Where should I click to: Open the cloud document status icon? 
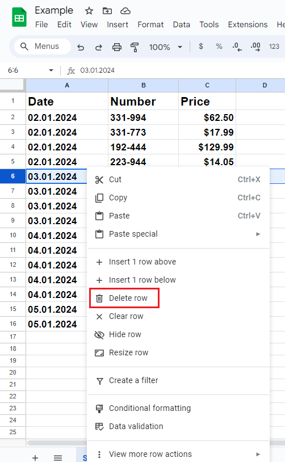pos(125,11)
